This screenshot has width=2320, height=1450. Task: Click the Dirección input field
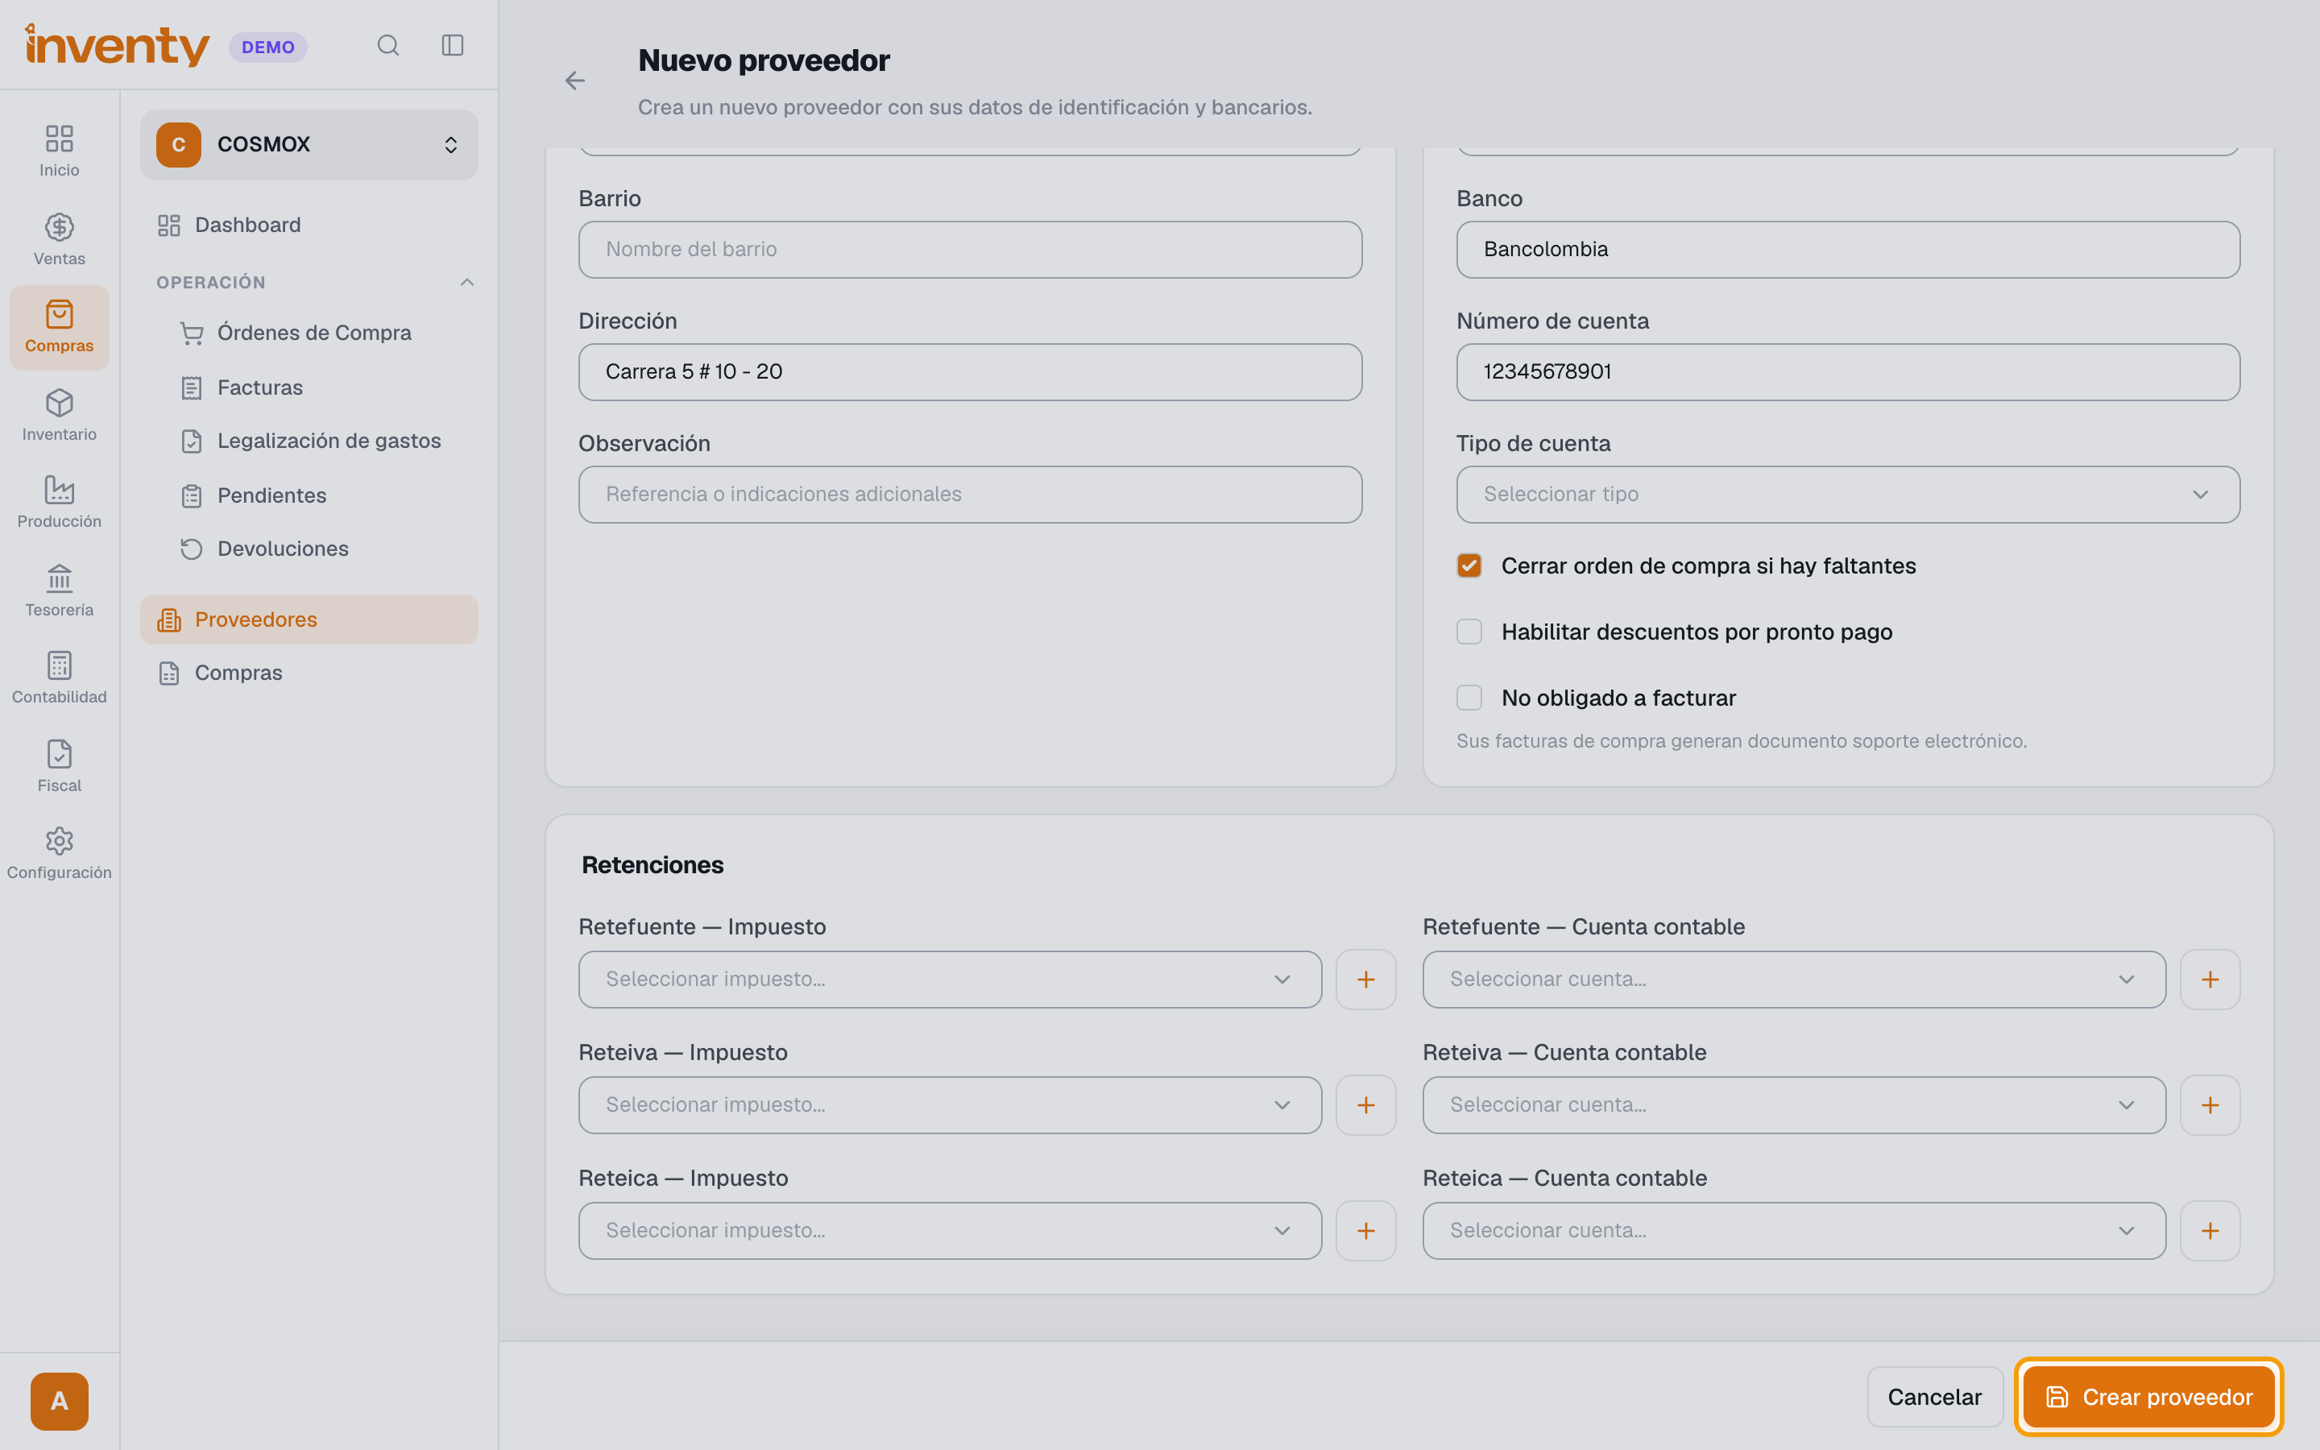969,372
